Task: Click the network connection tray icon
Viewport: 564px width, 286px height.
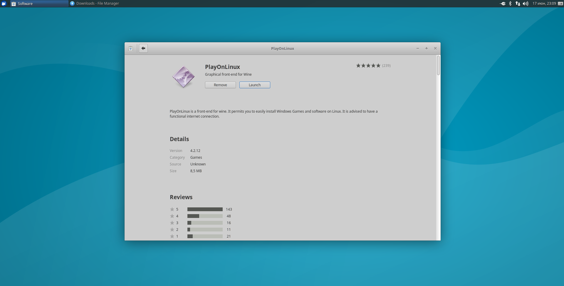Action: click(x=518, y=4)
